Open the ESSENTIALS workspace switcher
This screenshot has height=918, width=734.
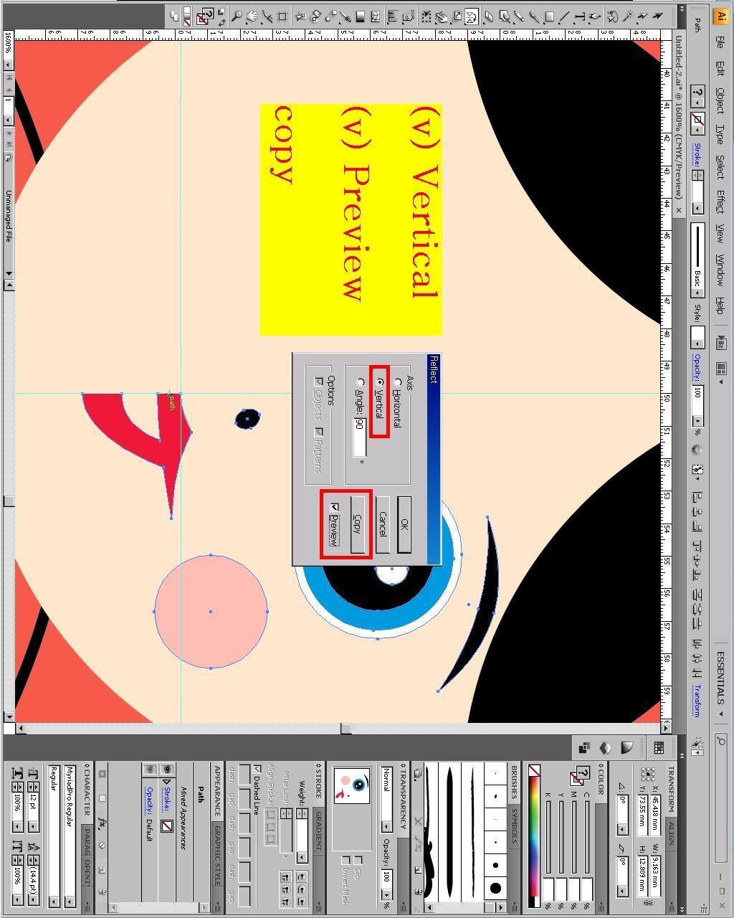pyautogui.click(x=720, y=685)
